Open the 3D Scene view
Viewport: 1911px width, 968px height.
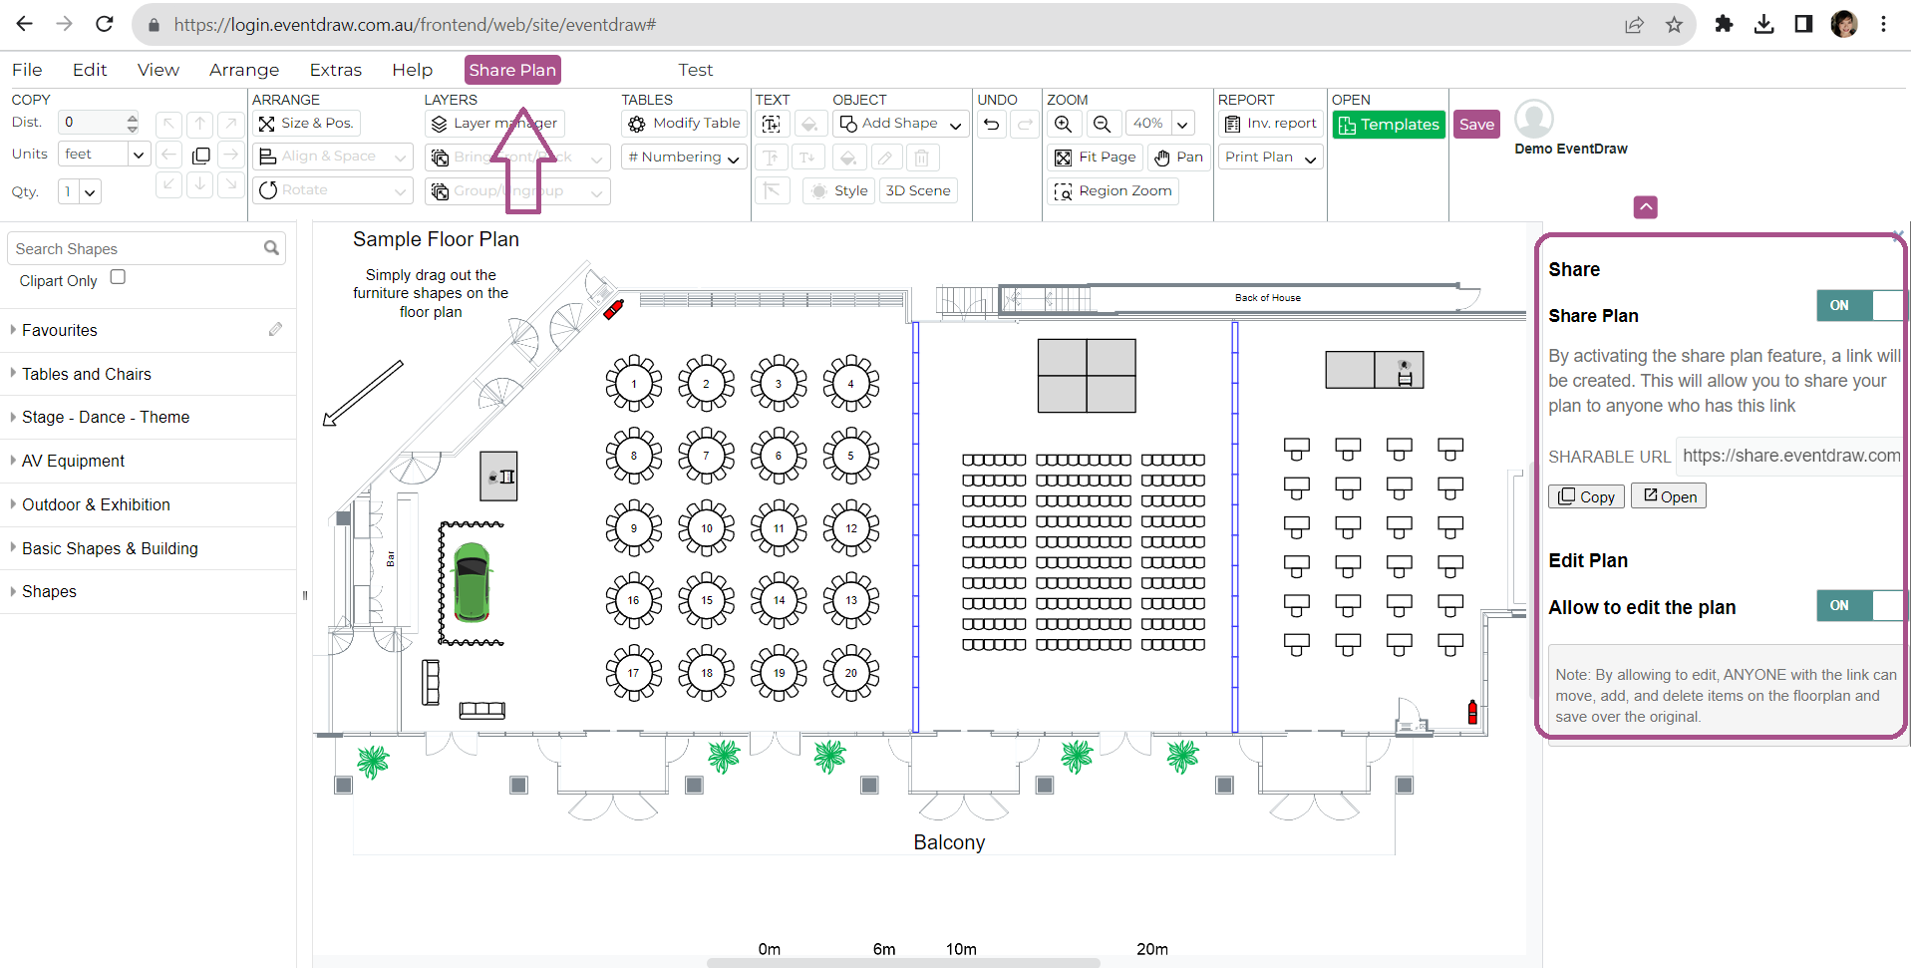point(917,189)
